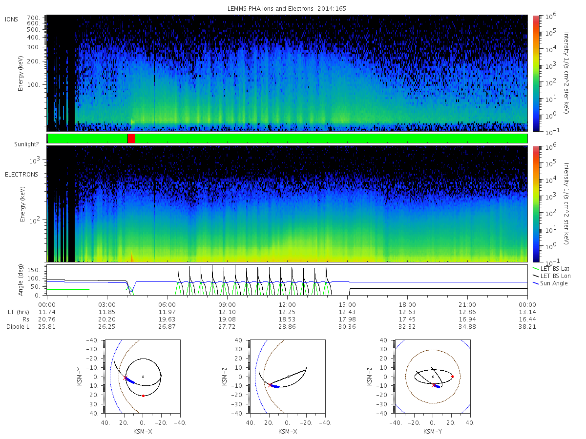Select the "Sun Angle" legend entry

coord(554,283)
